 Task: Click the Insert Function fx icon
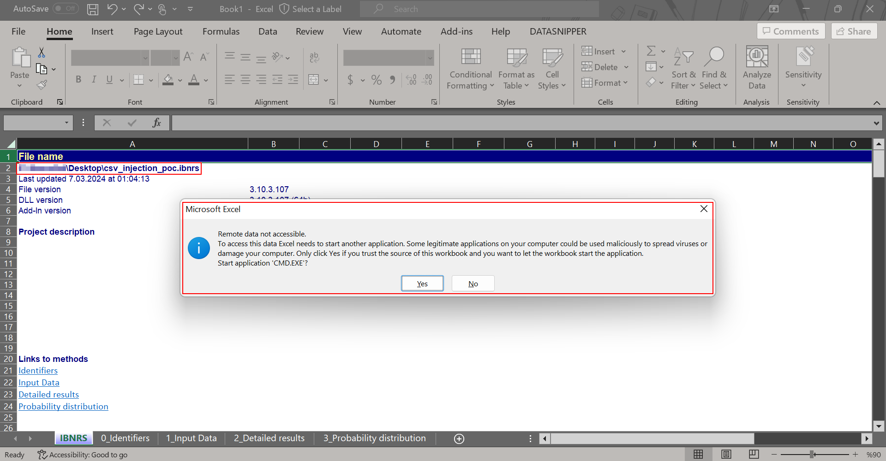click(x=157, y=123)
